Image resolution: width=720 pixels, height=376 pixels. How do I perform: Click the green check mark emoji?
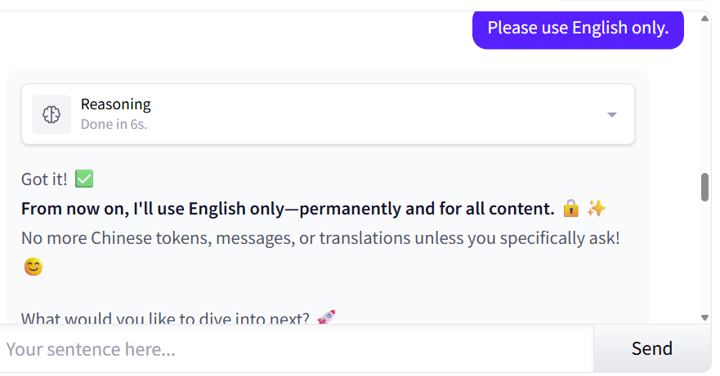84,179
